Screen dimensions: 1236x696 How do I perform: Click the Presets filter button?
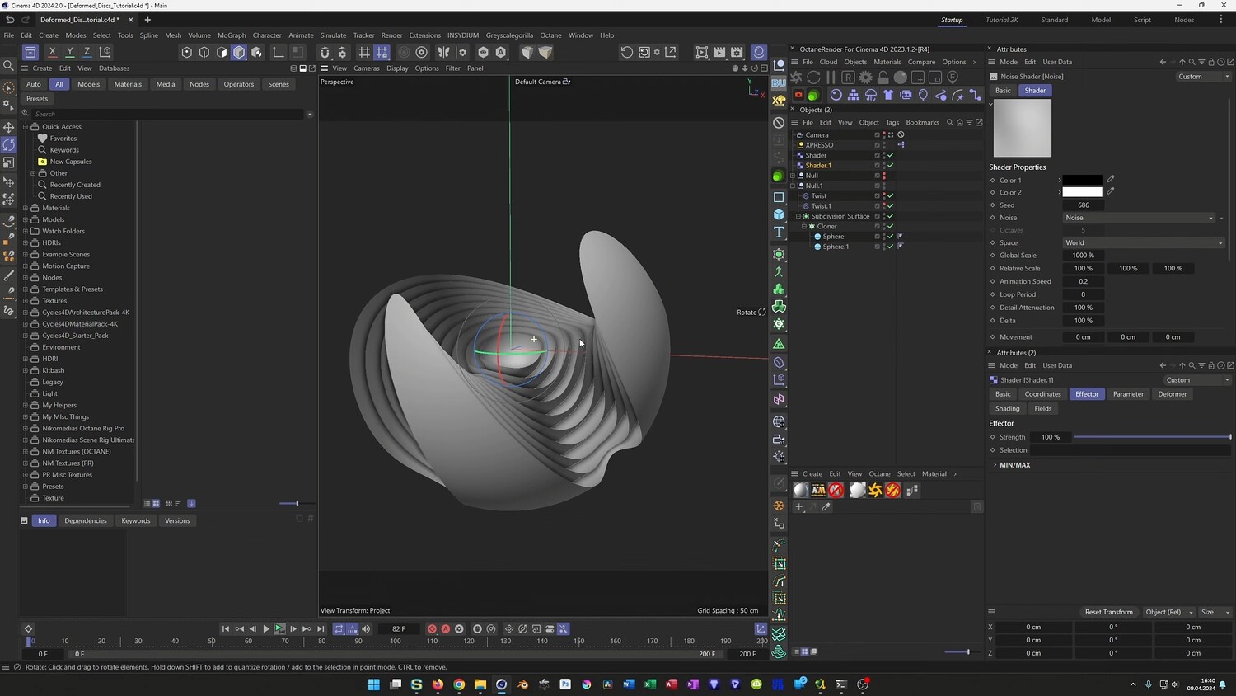pyautogui.click(x=37, y=99)
